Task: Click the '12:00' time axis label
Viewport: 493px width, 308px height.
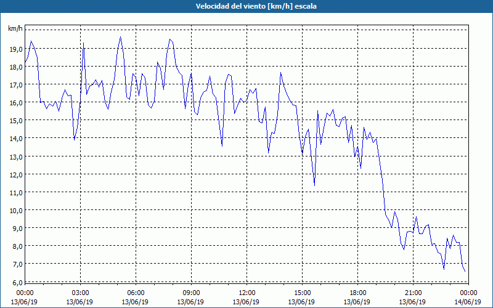Action: coord(247,293)
